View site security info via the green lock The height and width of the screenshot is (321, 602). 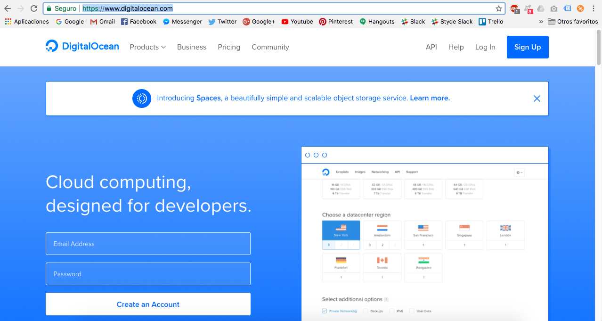[49, 8]
